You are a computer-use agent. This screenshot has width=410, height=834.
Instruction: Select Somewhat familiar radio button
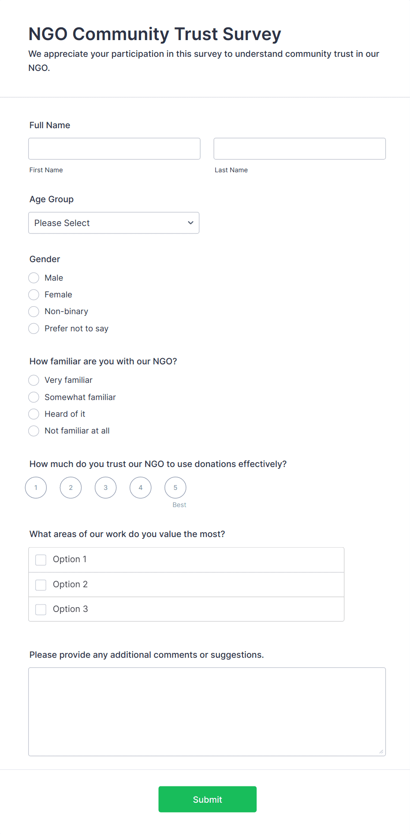click(x=34, y=397)
